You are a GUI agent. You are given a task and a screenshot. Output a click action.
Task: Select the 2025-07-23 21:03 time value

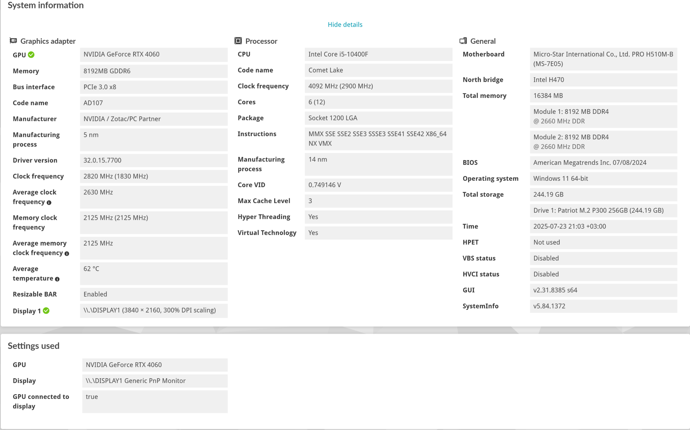tap(604, 227)
